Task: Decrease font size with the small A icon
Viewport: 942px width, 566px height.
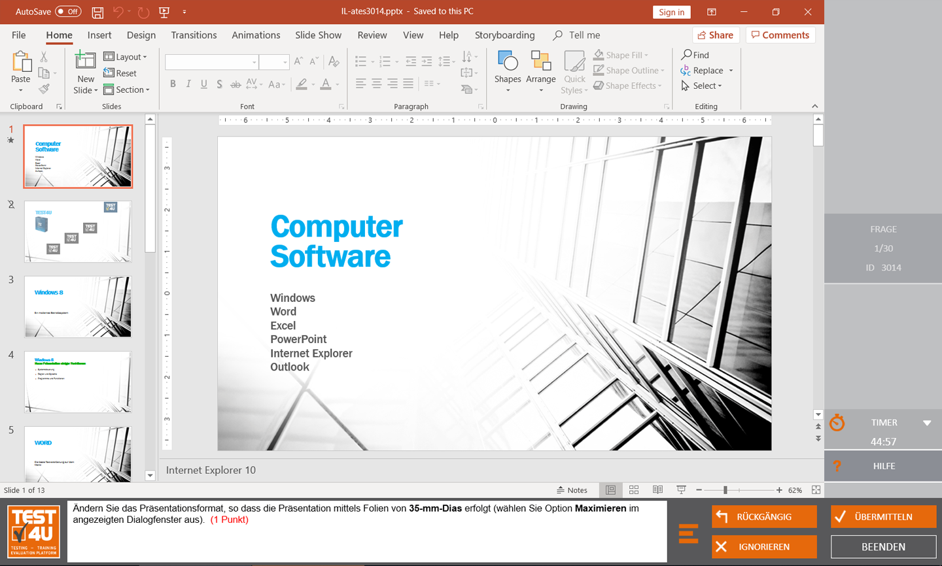Action: click(x=314, y=61)
